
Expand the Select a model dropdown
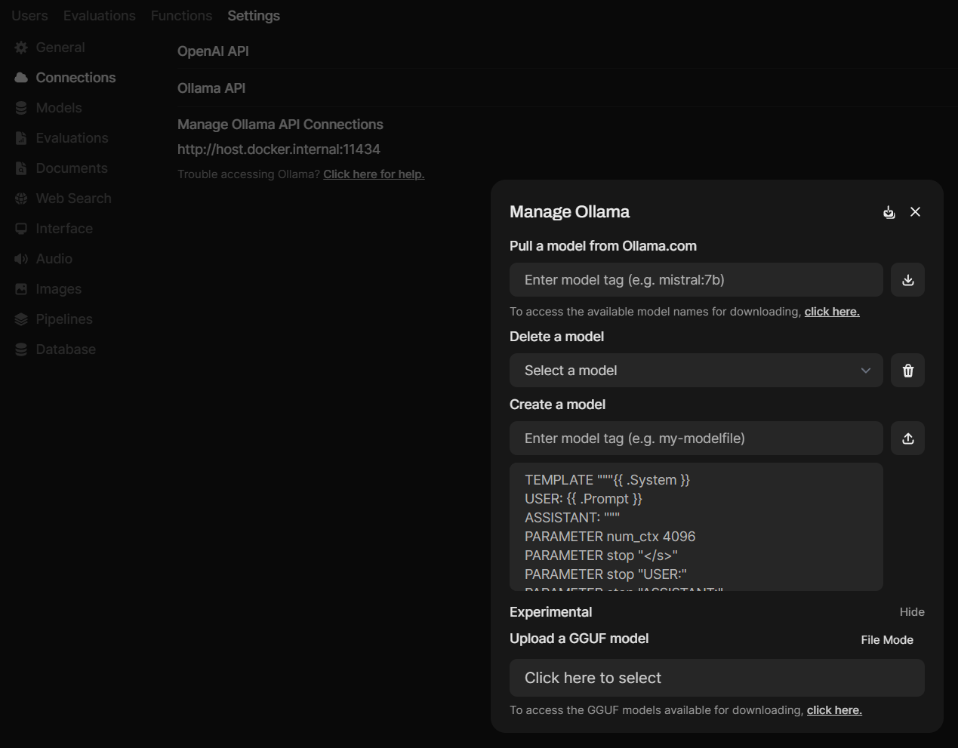point(695,371)
